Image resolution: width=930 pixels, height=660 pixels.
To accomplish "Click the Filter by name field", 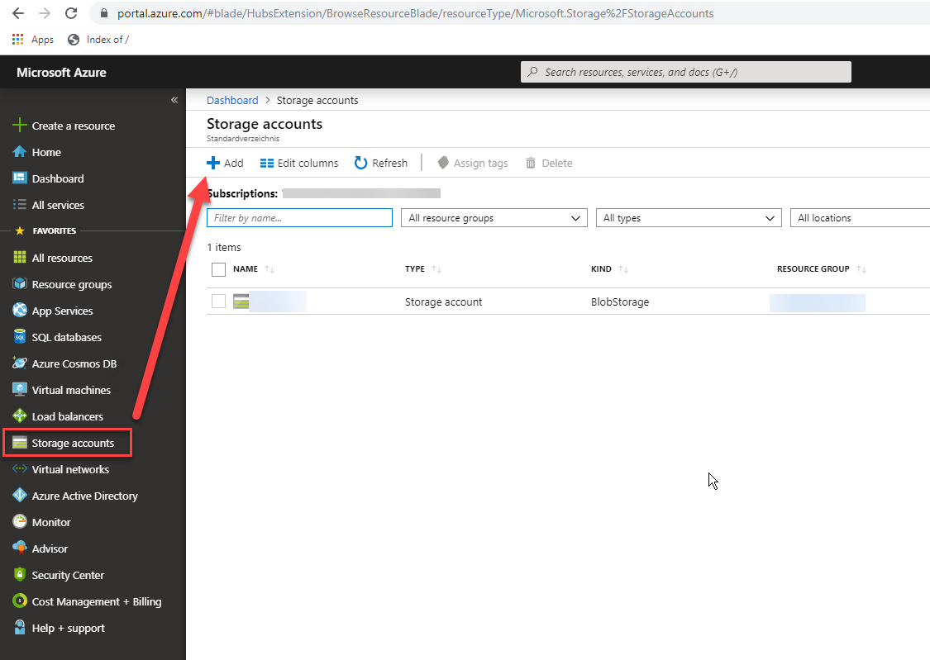I will click(x=299, y=217).
